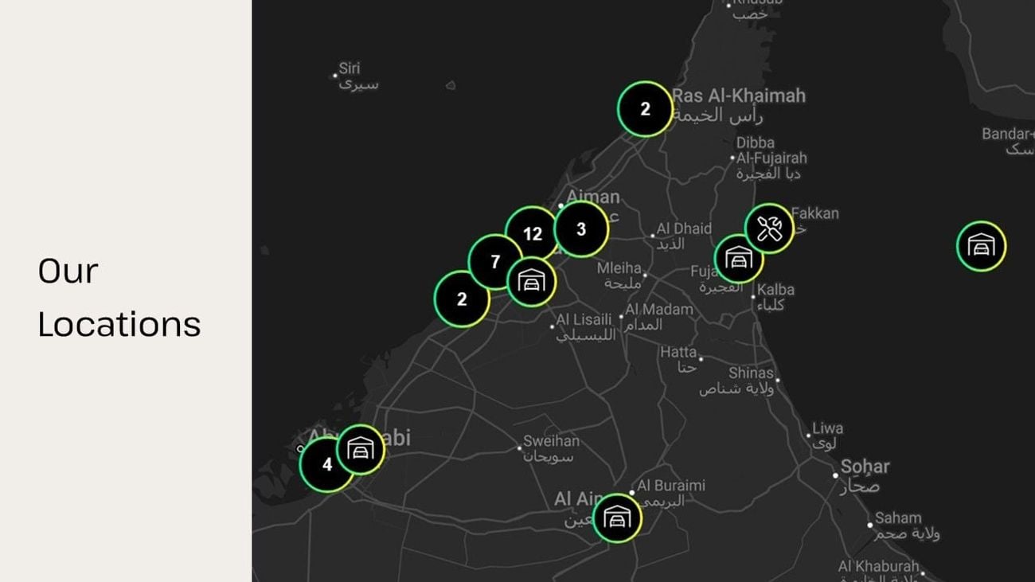
Task: Select the garage marker in Abu Dhabi
Action: 361,450
